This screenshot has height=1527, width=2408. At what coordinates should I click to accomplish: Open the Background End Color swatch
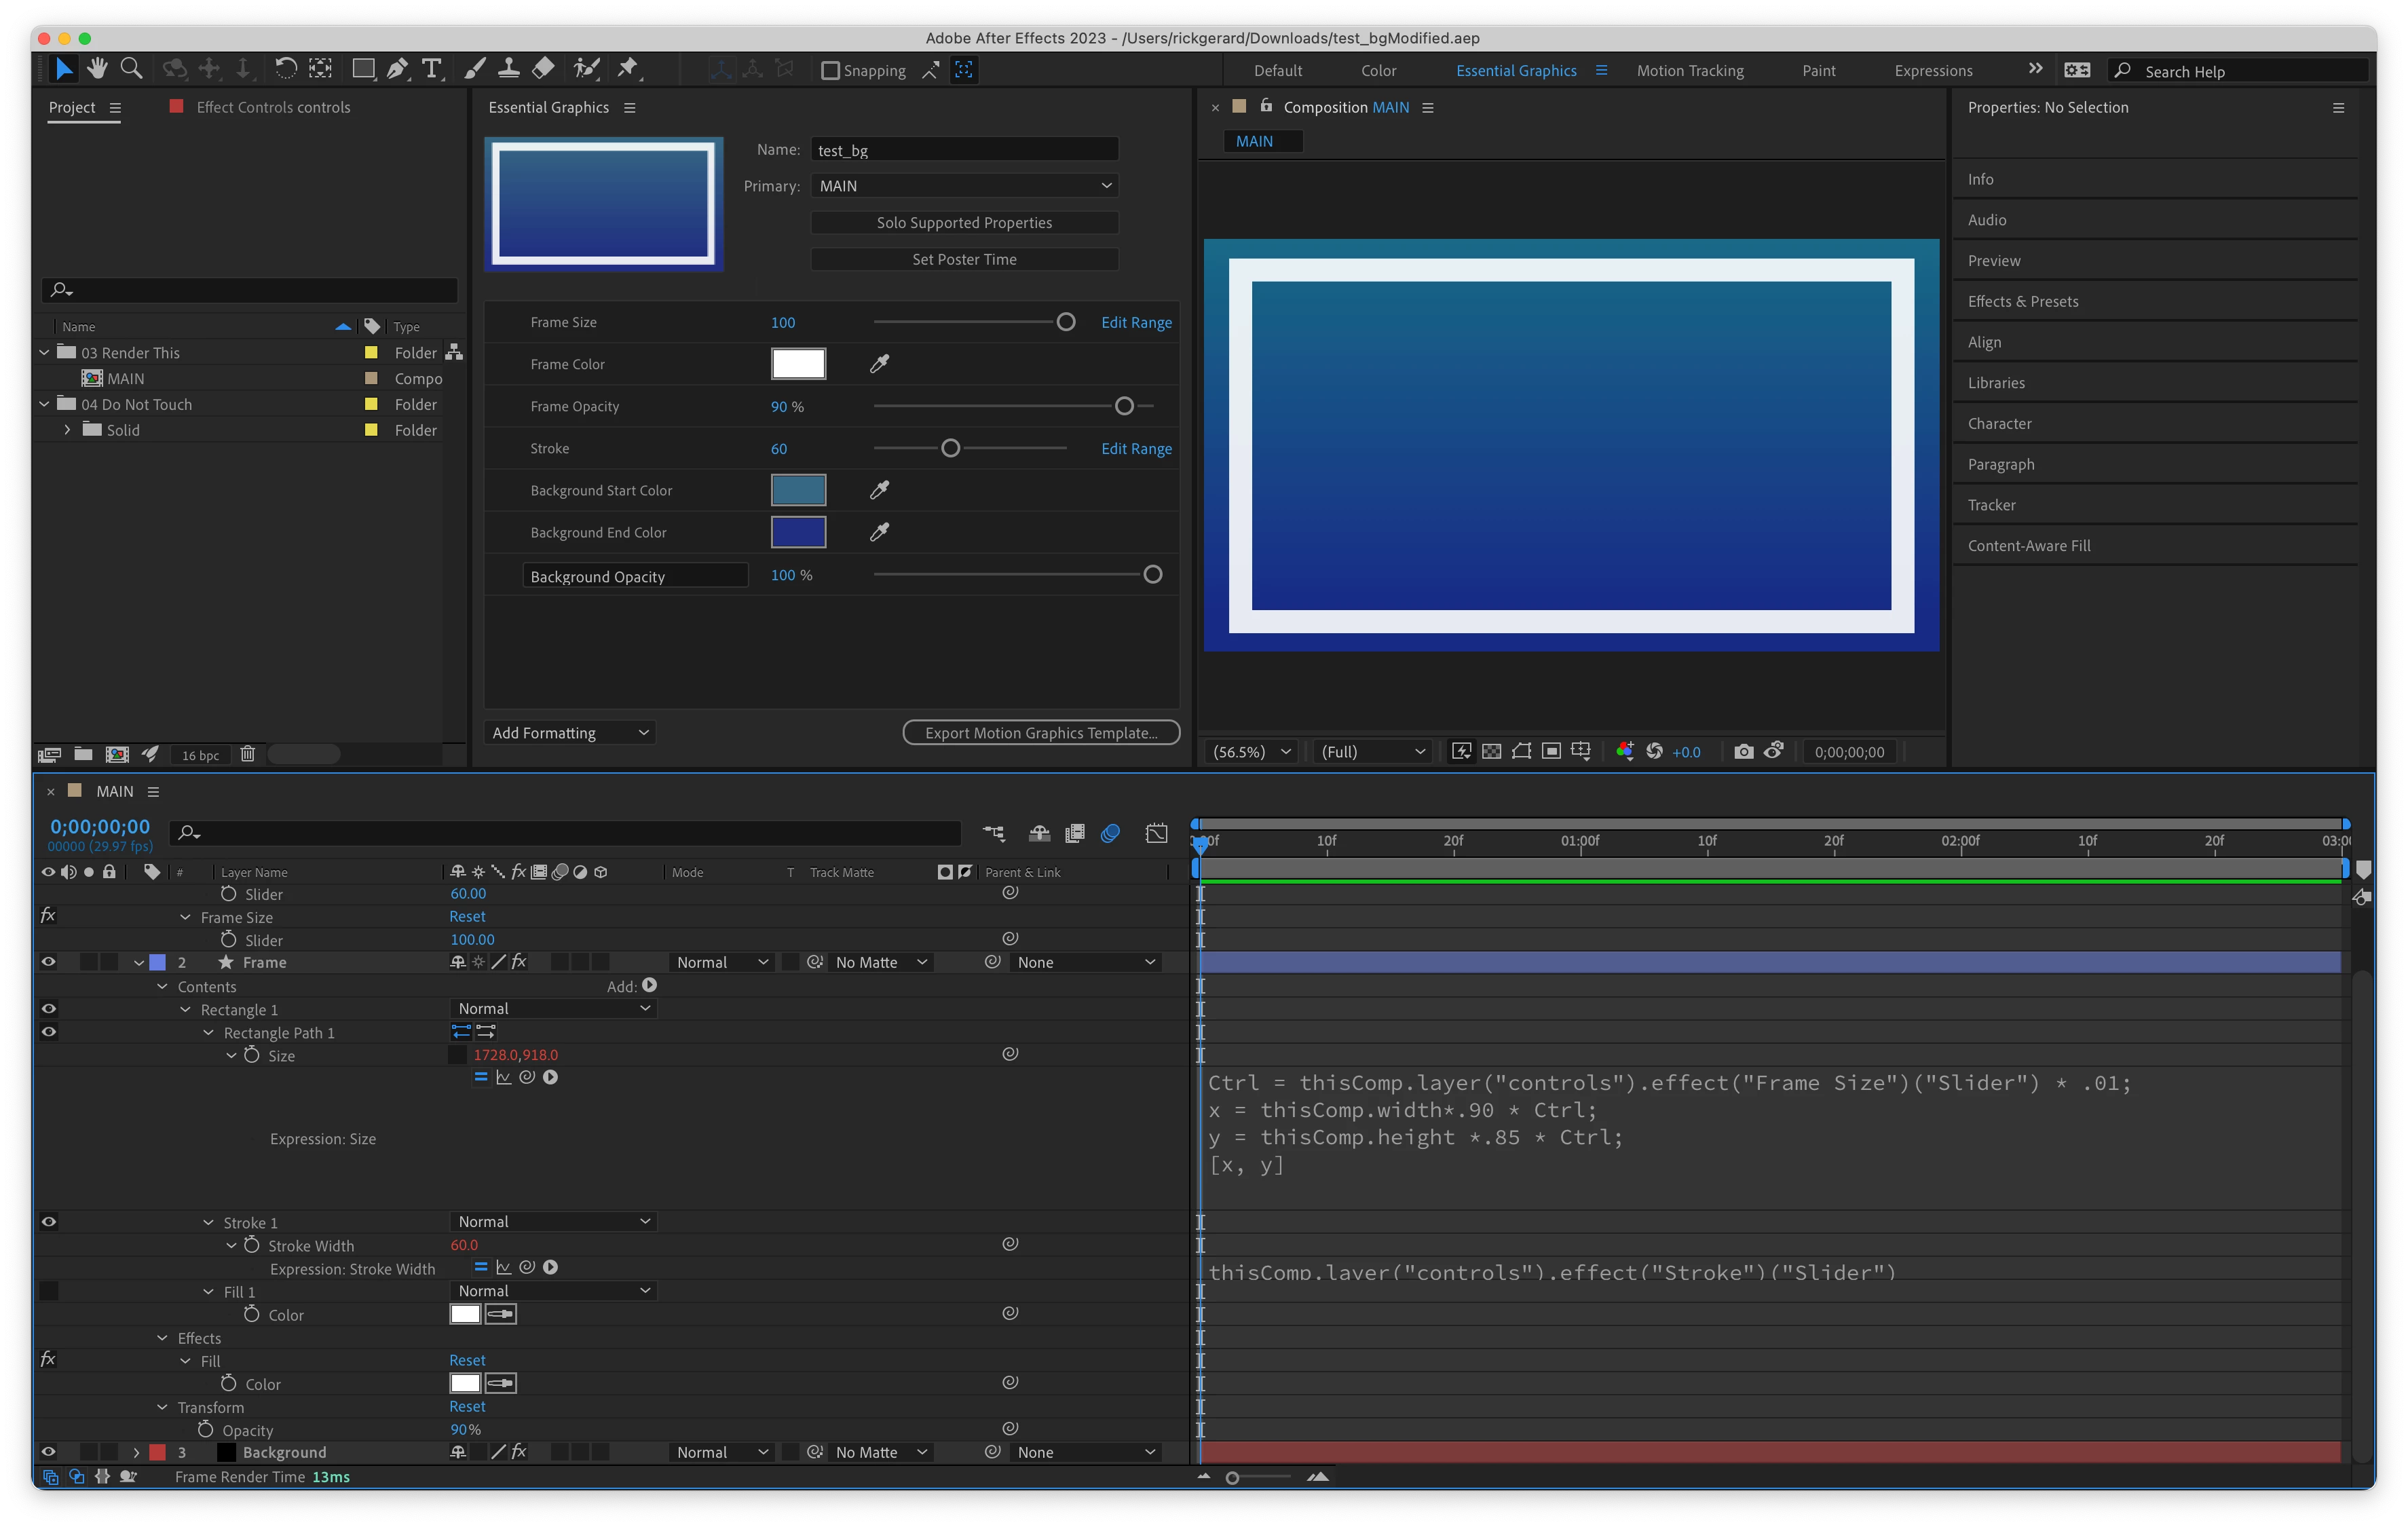point(797,532)
